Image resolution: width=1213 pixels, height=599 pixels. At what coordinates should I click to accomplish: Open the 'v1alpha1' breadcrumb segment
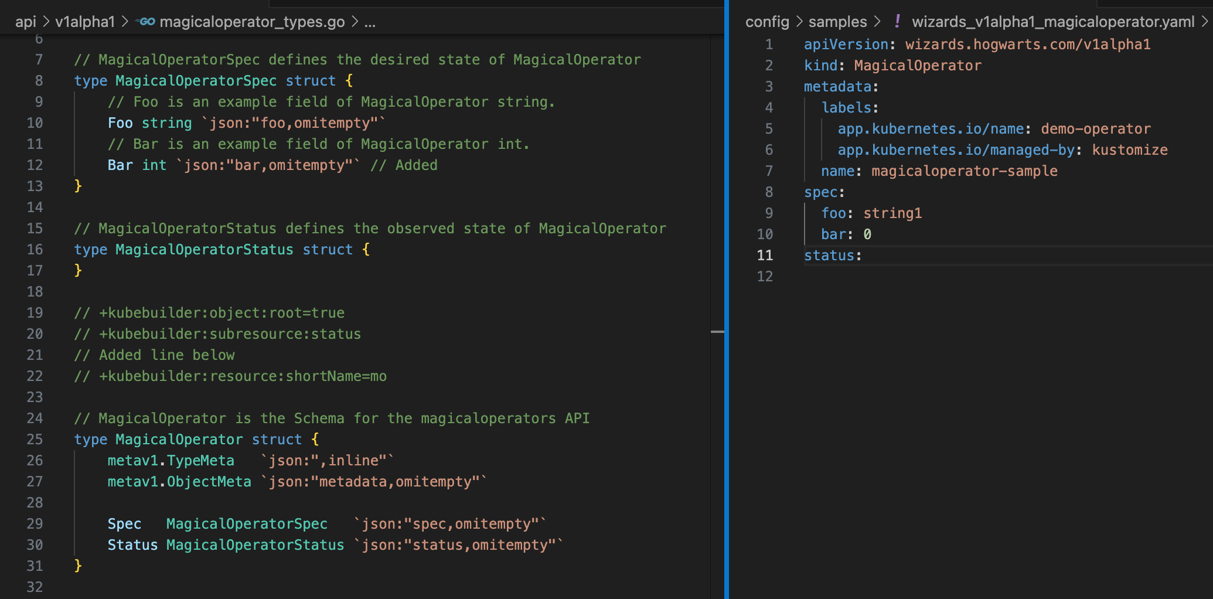pos(85,22)
